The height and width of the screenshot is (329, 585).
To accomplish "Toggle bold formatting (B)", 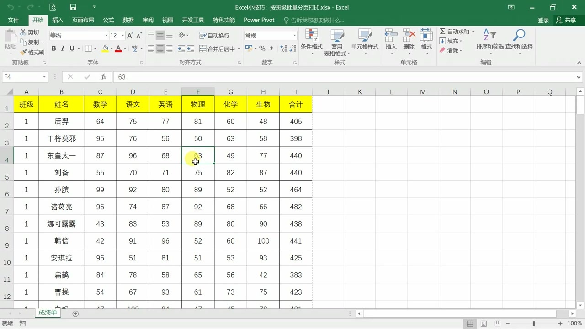I will [x=54, y=48].
